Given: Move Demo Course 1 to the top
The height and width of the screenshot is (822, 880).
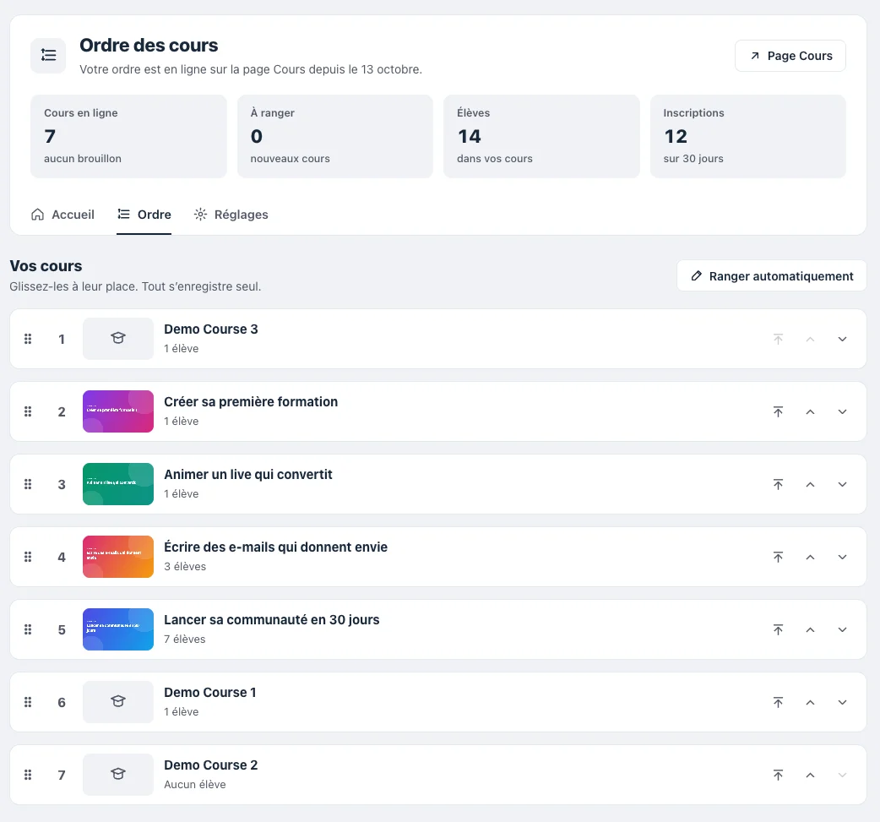Looking at the screenshot, I should point(778,702).
